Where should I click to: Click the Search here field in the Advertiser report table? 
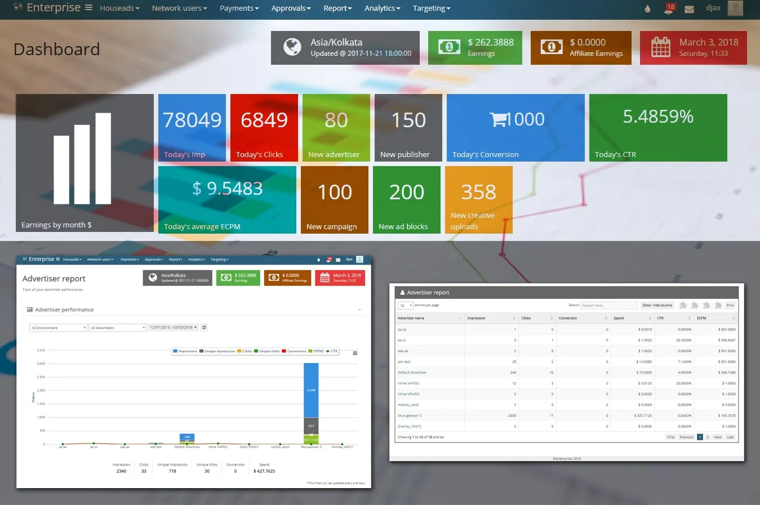610,305
